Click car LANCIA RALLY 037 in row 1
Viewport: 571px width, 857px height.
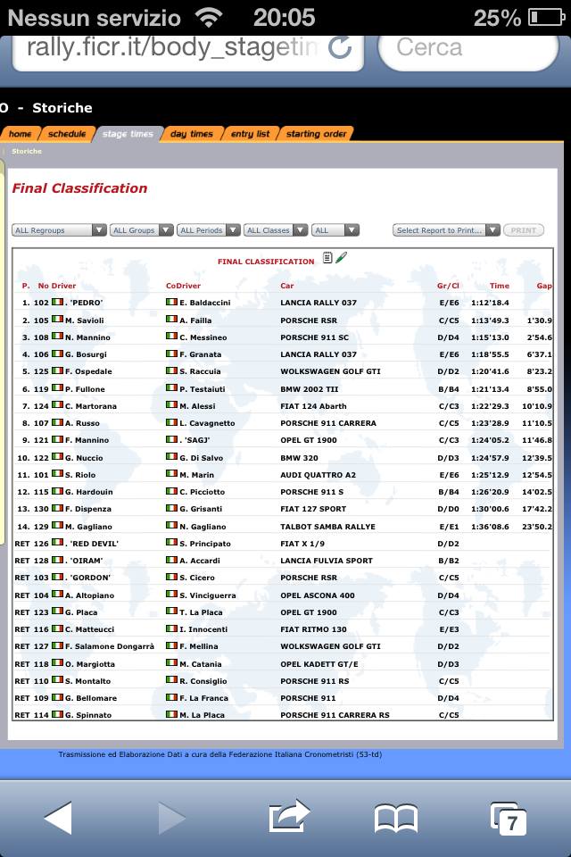(x=319, y=303)
